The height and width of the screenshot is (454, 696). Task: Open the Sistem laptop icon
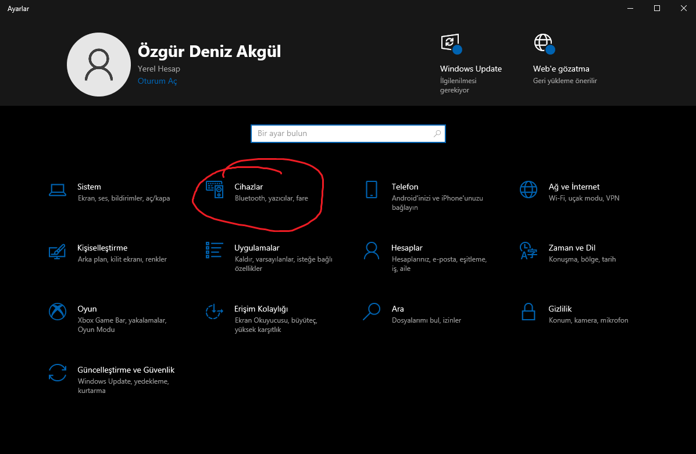(57, 190)
